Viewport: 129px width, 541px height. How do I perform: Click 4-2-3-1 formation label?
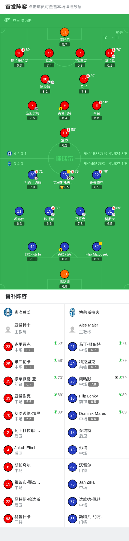[20, 154]
